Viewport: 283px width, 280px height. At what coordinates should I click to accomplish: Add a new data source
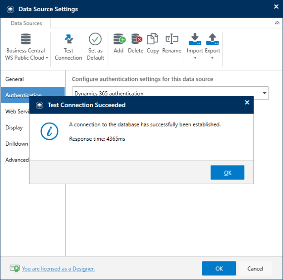tap(119, 43)
